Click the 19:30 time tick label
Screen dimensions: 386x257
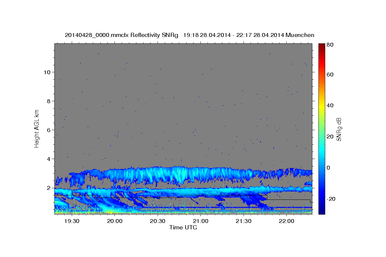coord(72,221)
